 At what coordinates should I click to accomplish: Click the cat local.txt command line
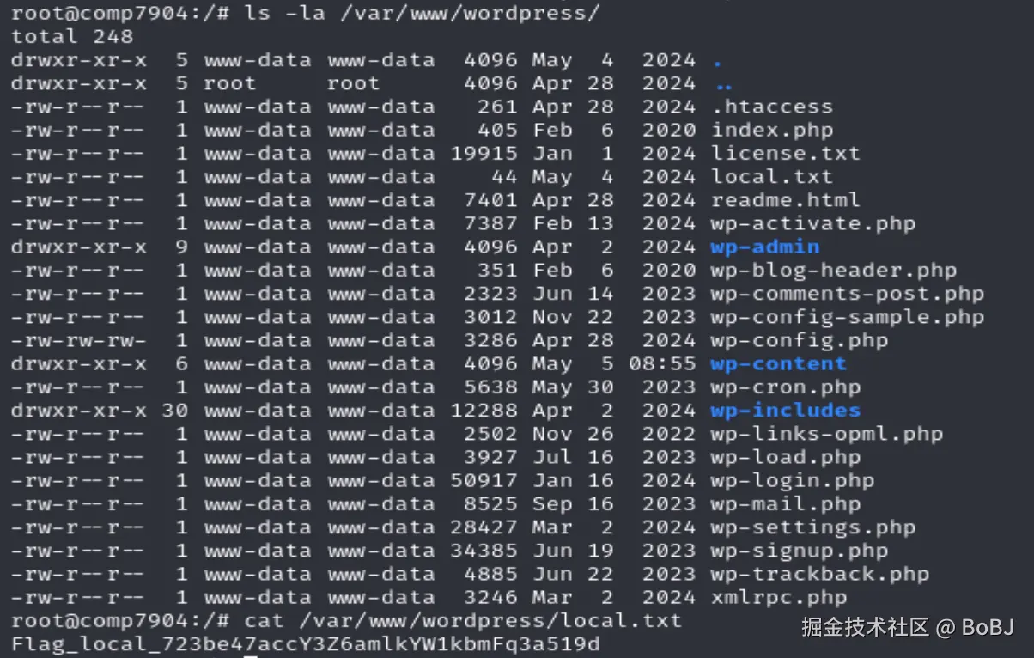pyautogui.click(x=345, y=620)
